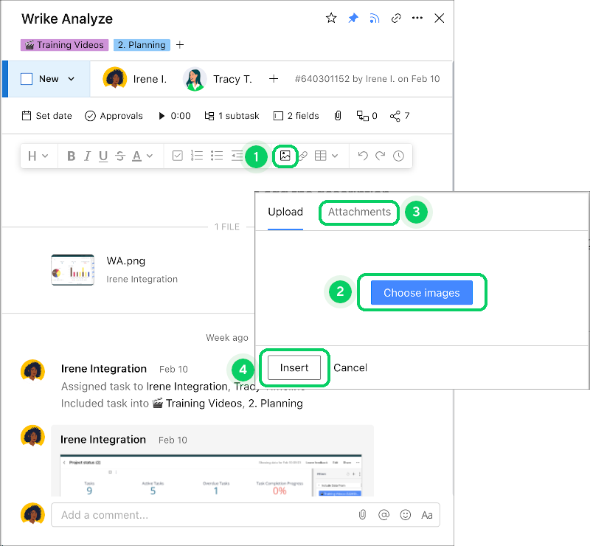The height and width of the screenshot is (546, 590).
Task: Toggle strikethrough formatting
Action: pos(120,156)
